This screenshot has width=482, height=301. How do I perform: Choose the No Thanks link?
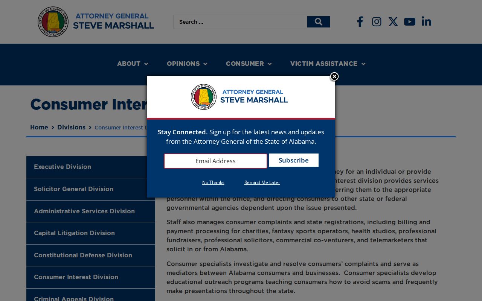click(213, 182)
